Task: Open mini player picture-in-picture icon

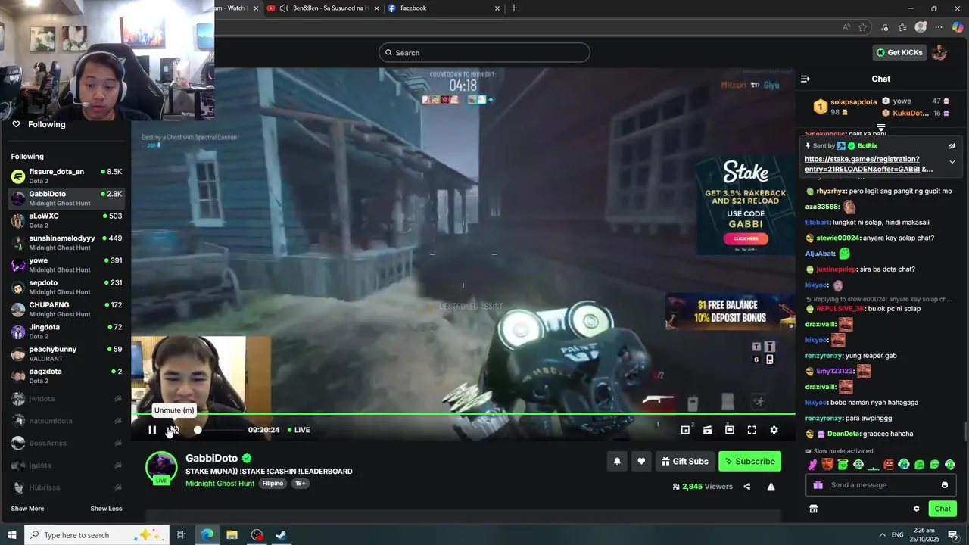Action: click(x=685, y=430)
